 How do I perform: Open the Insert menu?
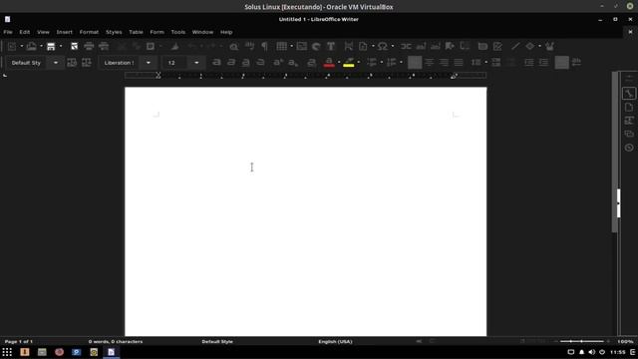click(x=64, y=32)
